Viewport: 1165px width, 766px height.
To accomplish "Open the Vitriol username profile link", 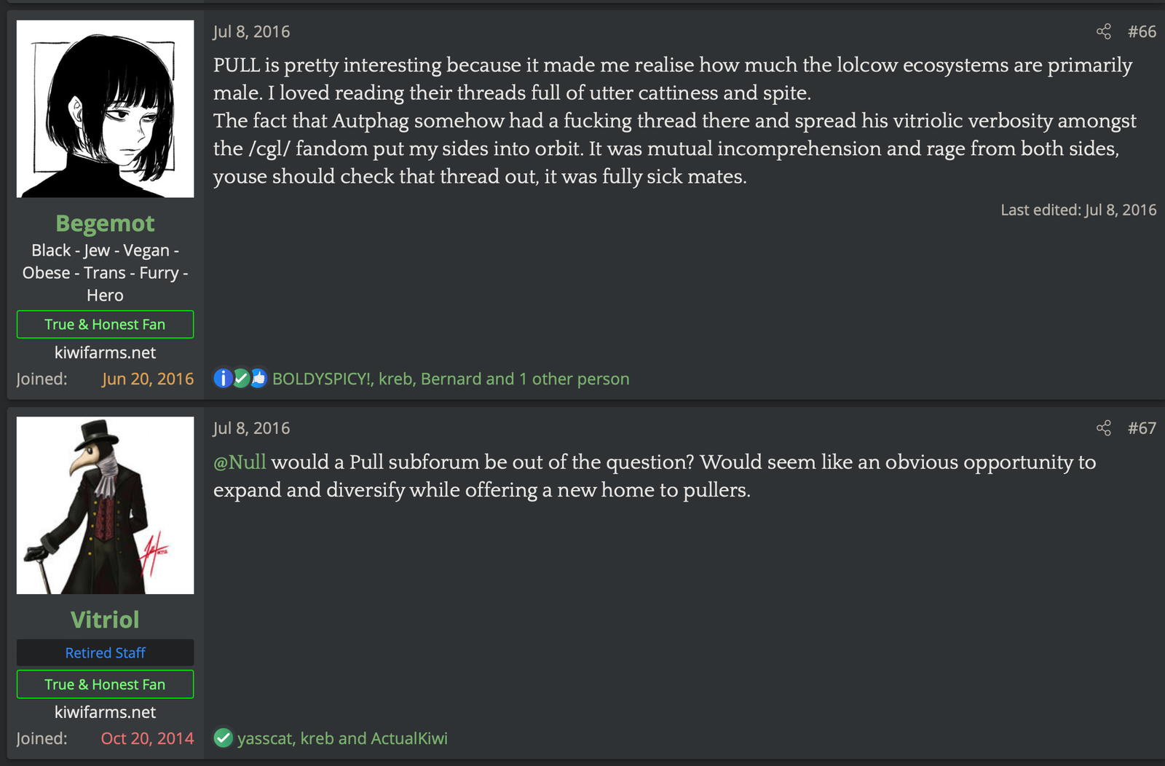I will [x=106, y=620].
